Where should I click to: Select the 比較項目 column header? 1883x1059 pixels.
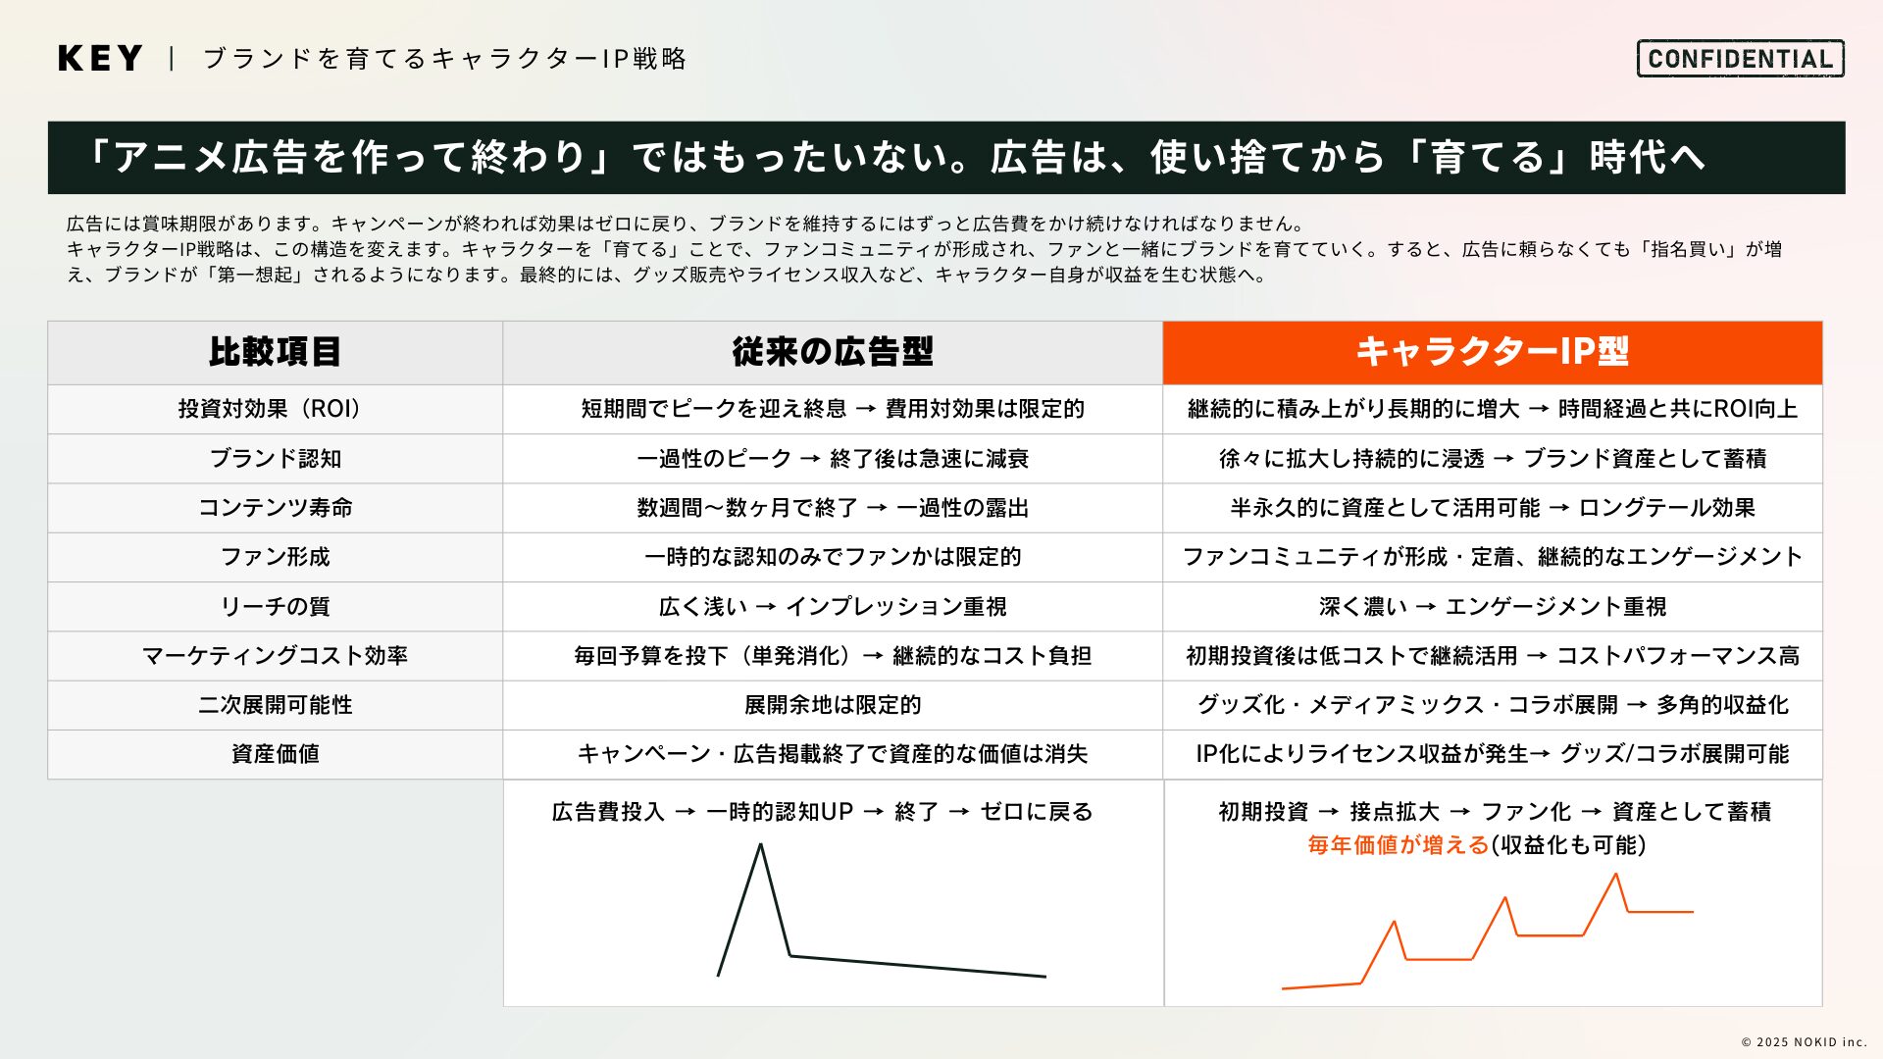coord(275,352)
